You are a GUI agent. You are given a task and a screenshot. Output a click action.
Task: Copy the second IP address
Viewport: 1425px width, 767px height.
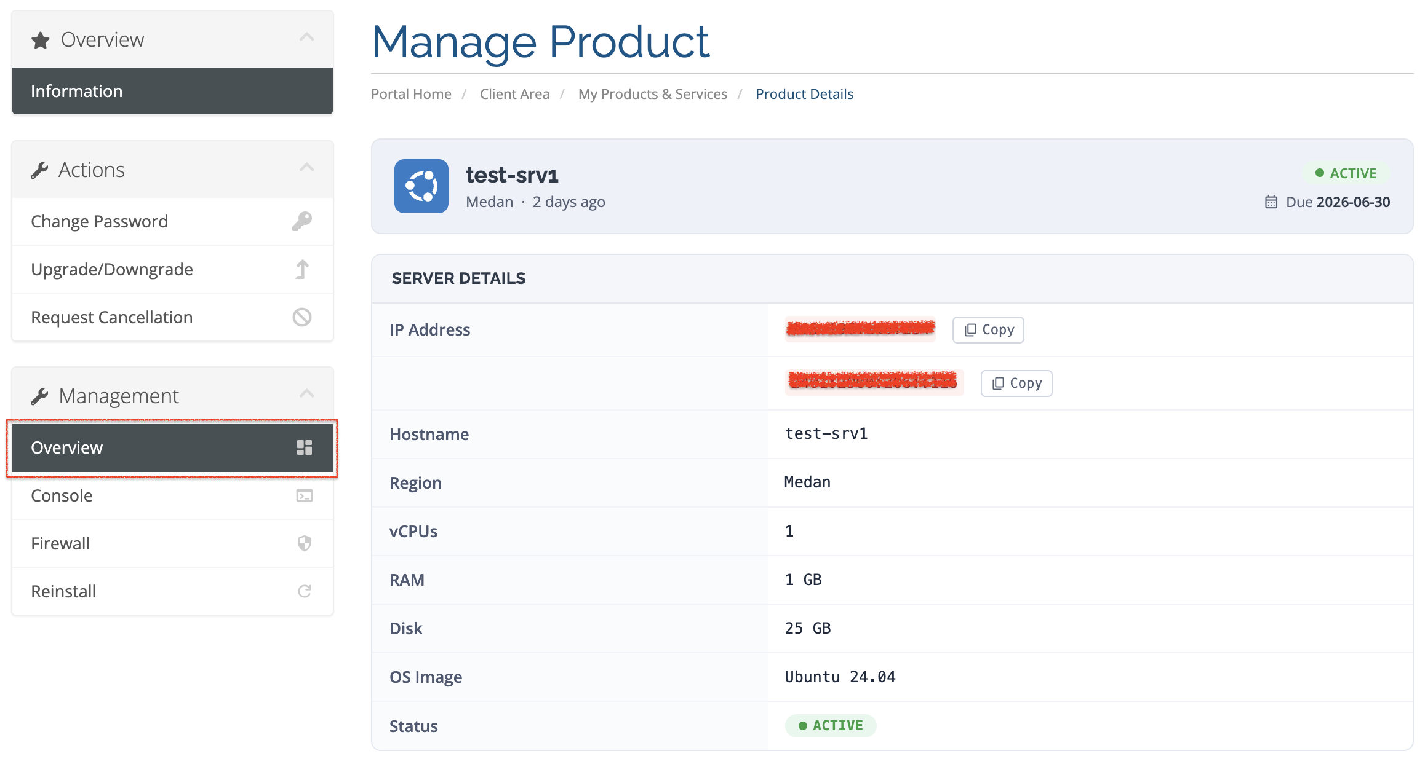point(1016,383)
